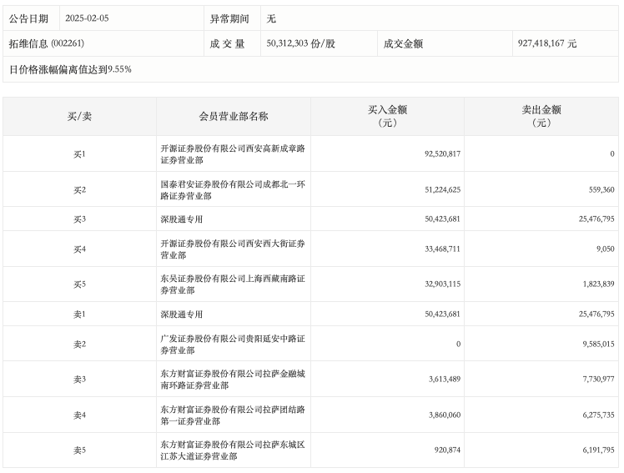This screenshot has width=624, height=473.
Task: Click the 日价格涨幅偏离值达到9.55% note
Action: 70,69
